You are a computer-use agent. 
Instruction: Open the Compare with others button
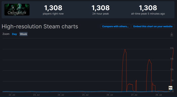(115, 26)
